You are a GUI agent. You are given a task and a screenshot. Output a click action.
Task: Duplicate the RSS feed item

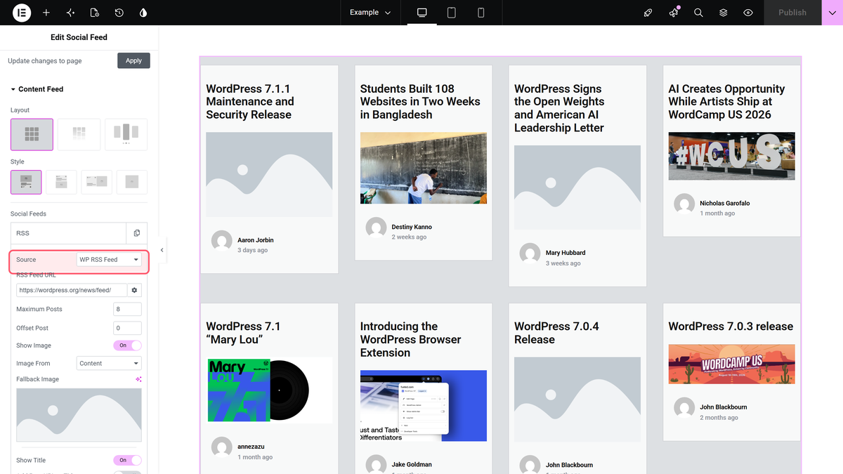136,233
